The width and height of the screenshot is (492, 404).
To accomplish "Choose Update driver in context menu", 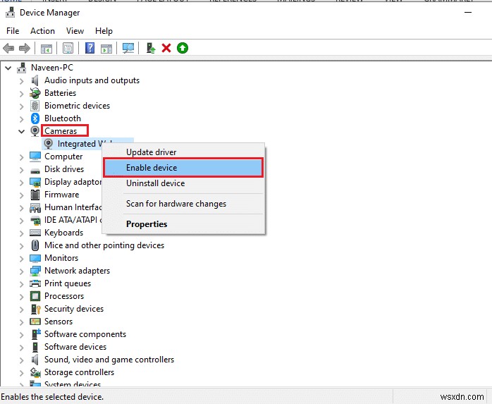I will (x=184, y=152).
